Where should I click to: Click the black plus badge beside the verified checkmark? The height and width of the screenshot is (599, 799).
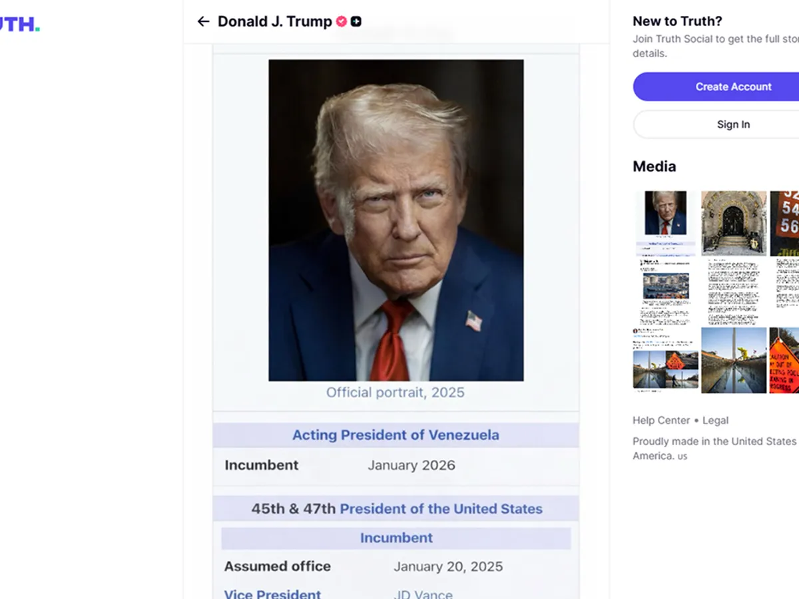[x=356, y=21]
